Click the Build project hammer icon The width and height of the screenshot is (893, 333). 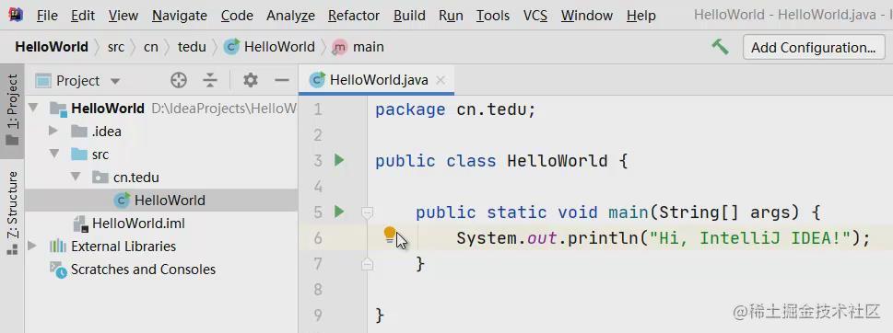pos(721,47)
